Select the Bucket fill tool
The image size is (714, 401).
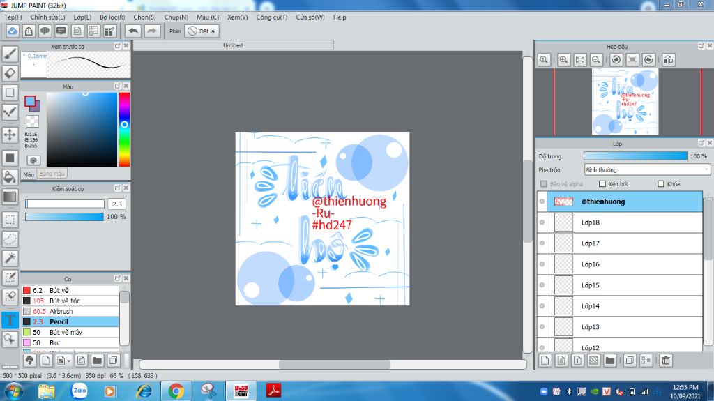[x=10, y=177]
